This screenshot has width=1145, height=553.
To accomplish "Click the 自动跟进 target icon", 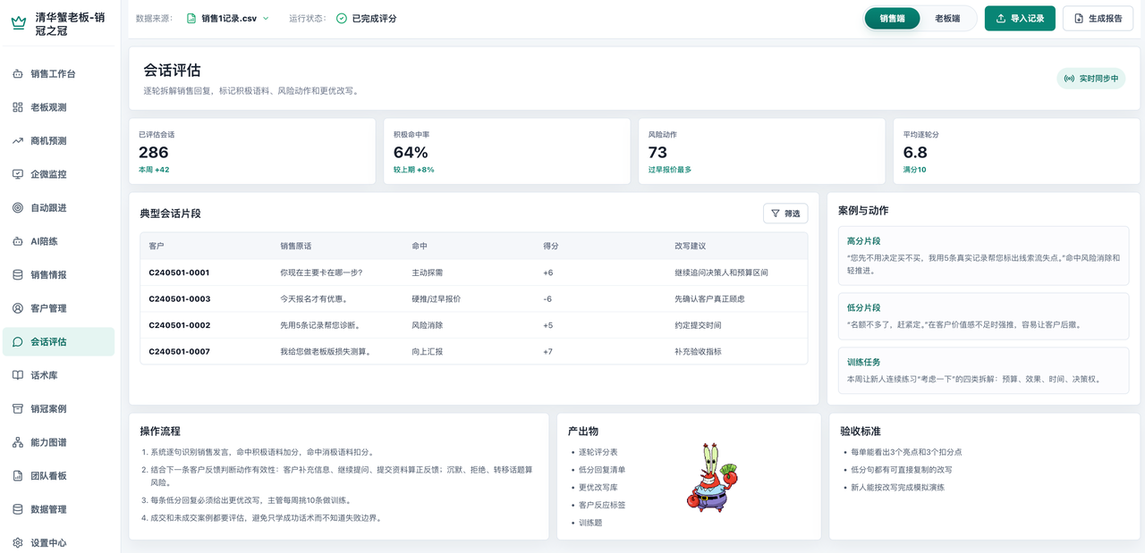I will tap(18, 208).
